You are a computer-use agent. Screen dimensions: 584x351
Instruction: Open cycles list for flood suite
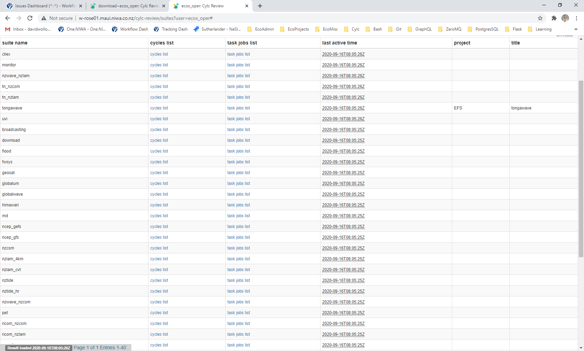(159, 151)
